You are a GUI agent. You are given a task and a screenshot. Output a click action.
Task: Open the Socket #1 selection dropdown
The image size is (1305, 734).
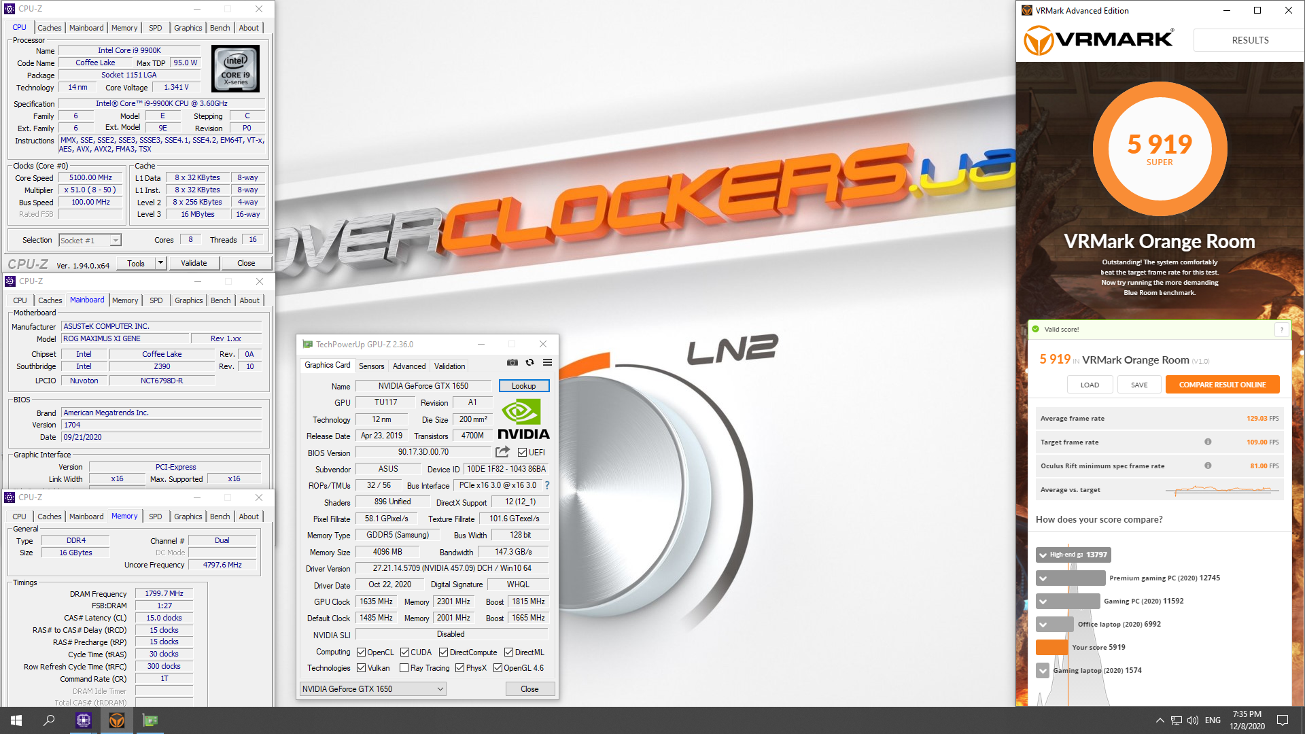[90, 241]
